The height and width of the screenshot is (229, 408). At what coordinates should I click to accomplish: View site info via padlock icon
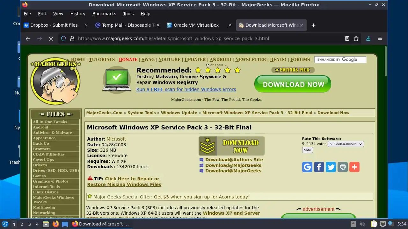tap(72, 38)
